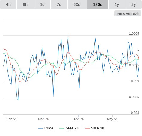Click the Mar '26 axis label
This screenshot has width=142, height=136.
(x=43, y=119)
